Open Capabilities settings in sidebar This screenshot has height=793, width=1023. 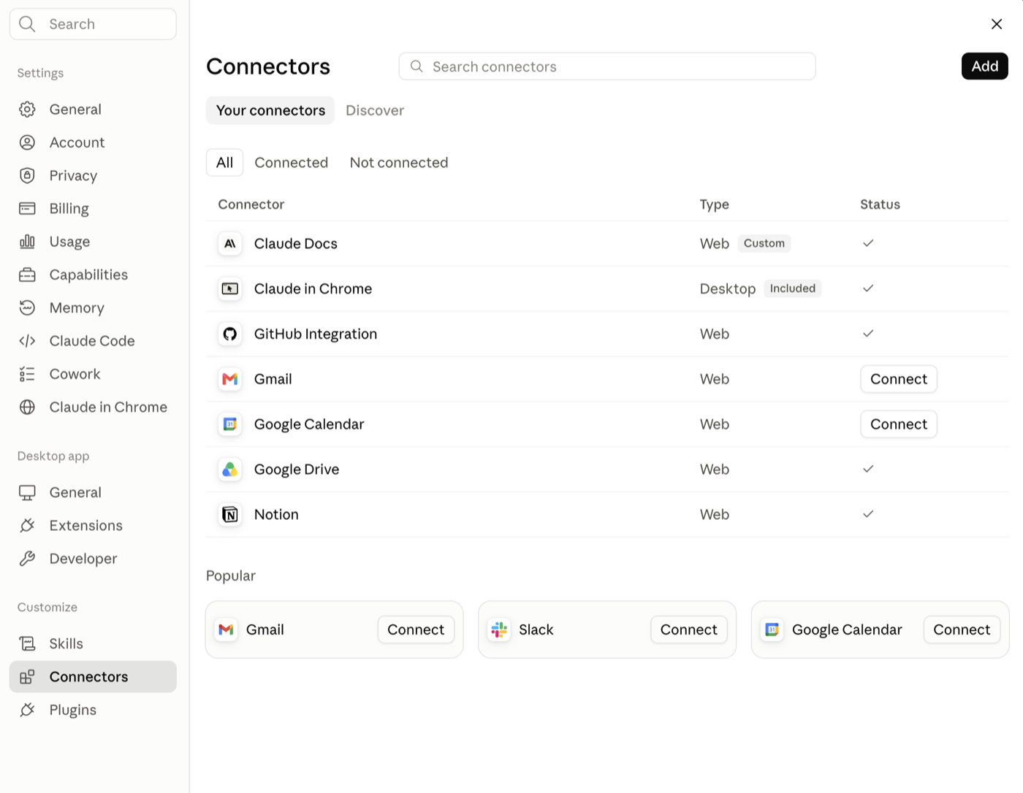tap(93, 275)
